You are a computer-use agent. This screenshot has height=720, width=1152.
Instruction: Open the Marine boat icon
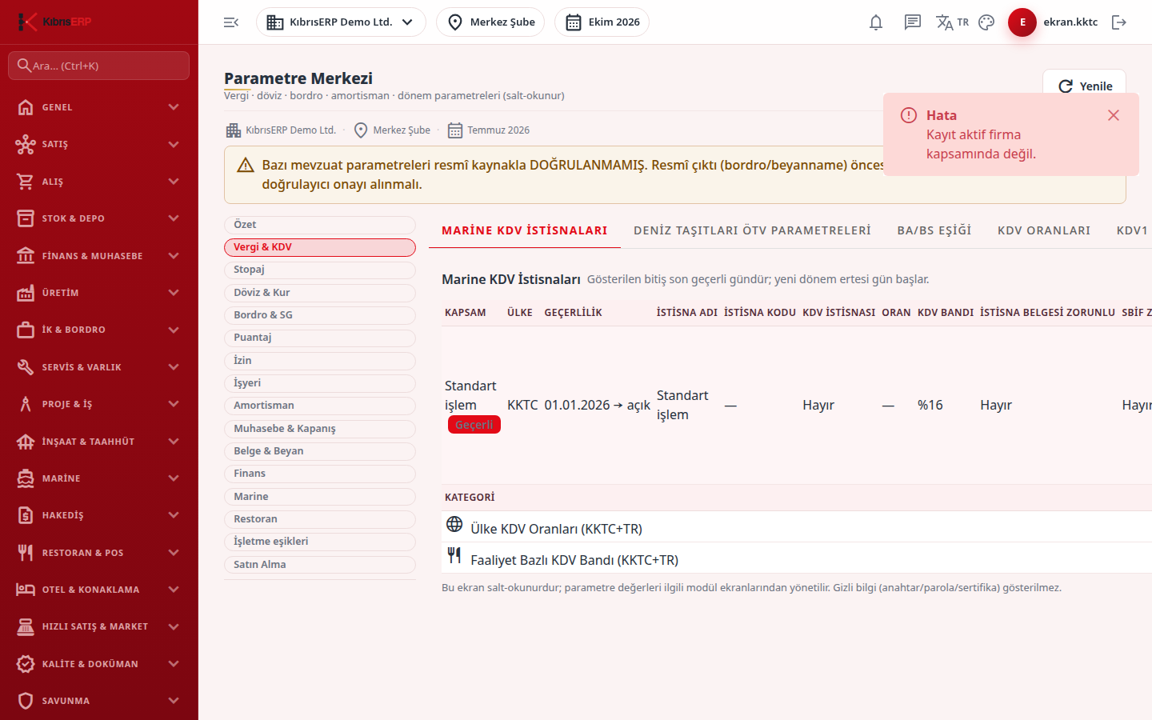26,478
